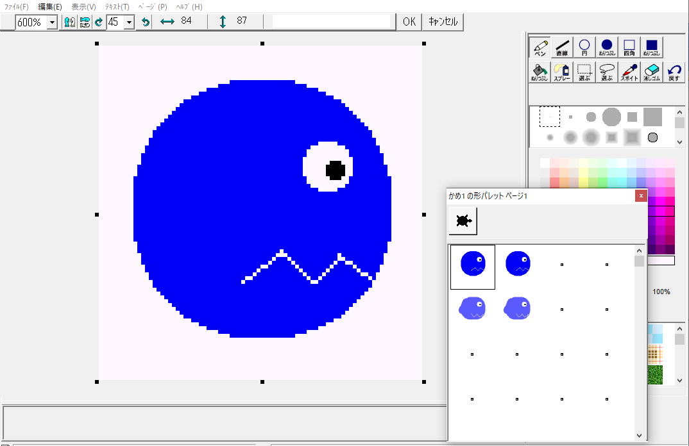This screenshot has height=446, width=689.
Task: Open the 編集(E) menu
Action: click(x=49, y=6)
